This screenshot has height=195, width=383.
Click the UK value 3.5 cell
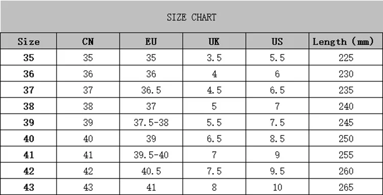(x=214, y=58)
